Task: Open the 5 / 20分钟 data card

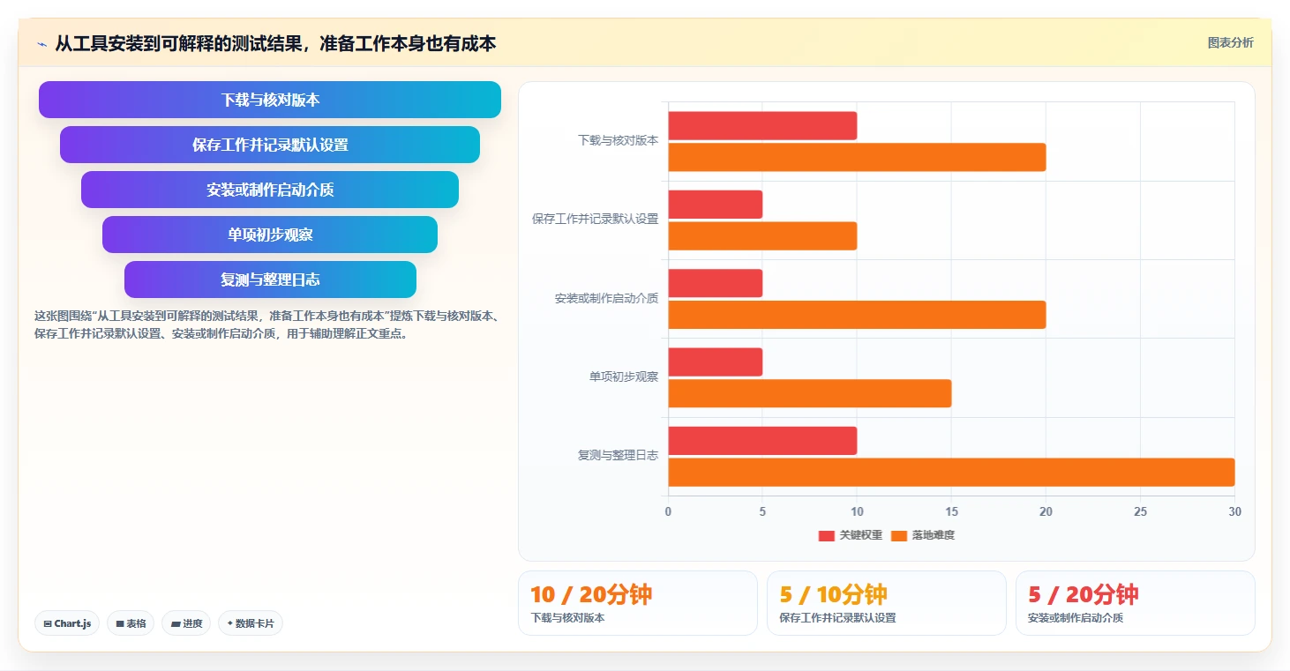Action: coord(1135,603)
